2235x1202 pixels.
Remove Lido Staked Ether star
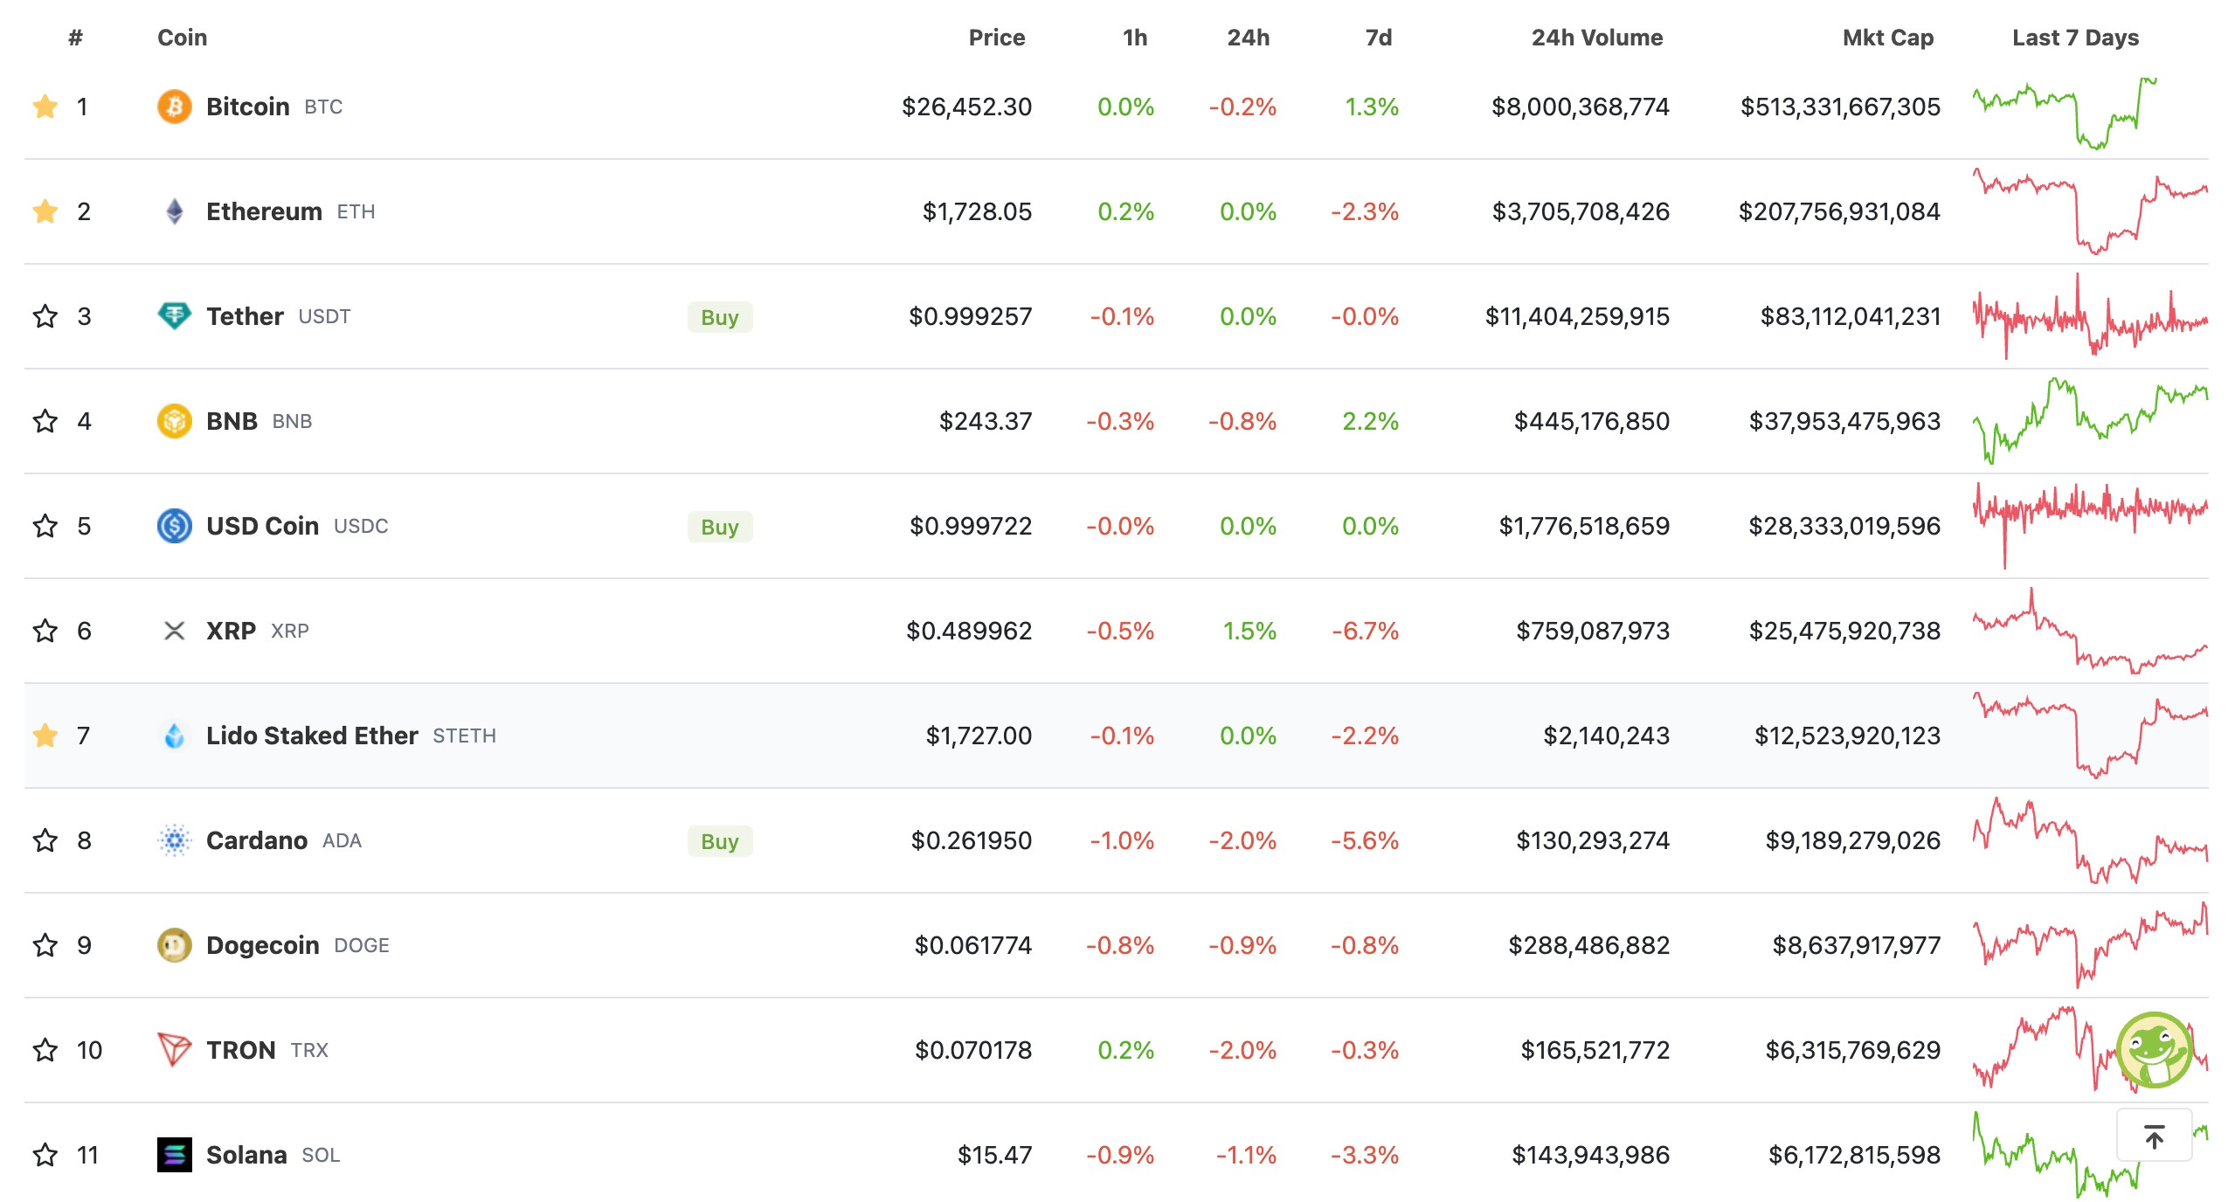point(45,736)
